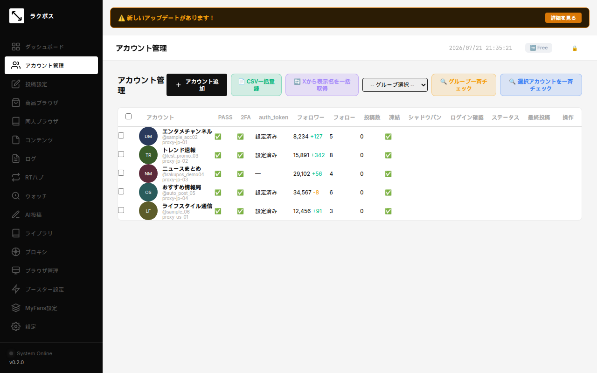The image size is (597, 373).
Task: Check the box for ライフスタイル通信 row
Action: tap(121, 210)
